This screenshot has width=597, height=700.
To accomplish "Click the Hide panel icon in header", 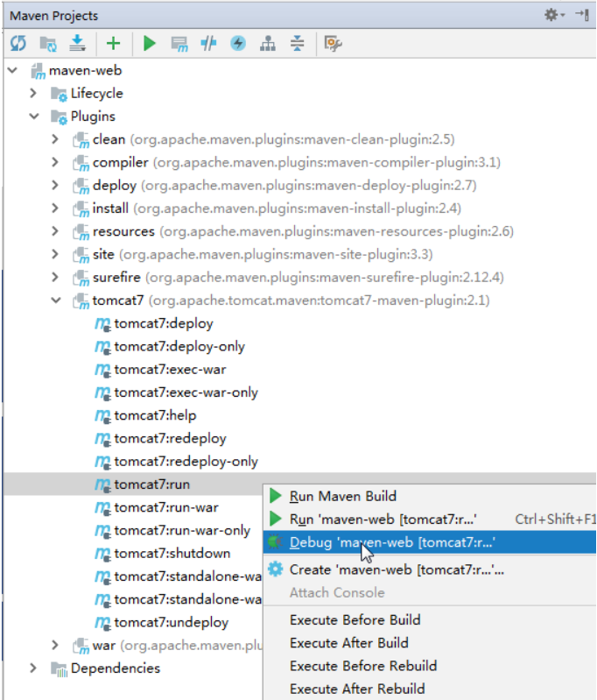I will (582, 15).
